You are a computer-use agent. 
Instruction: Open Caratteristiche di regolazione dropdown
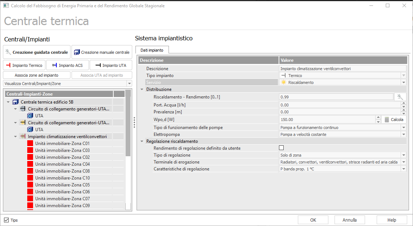[x=404, y=169]
